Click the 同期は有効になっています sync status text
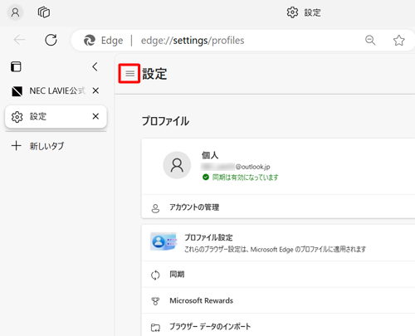 (x=245, y=178)
